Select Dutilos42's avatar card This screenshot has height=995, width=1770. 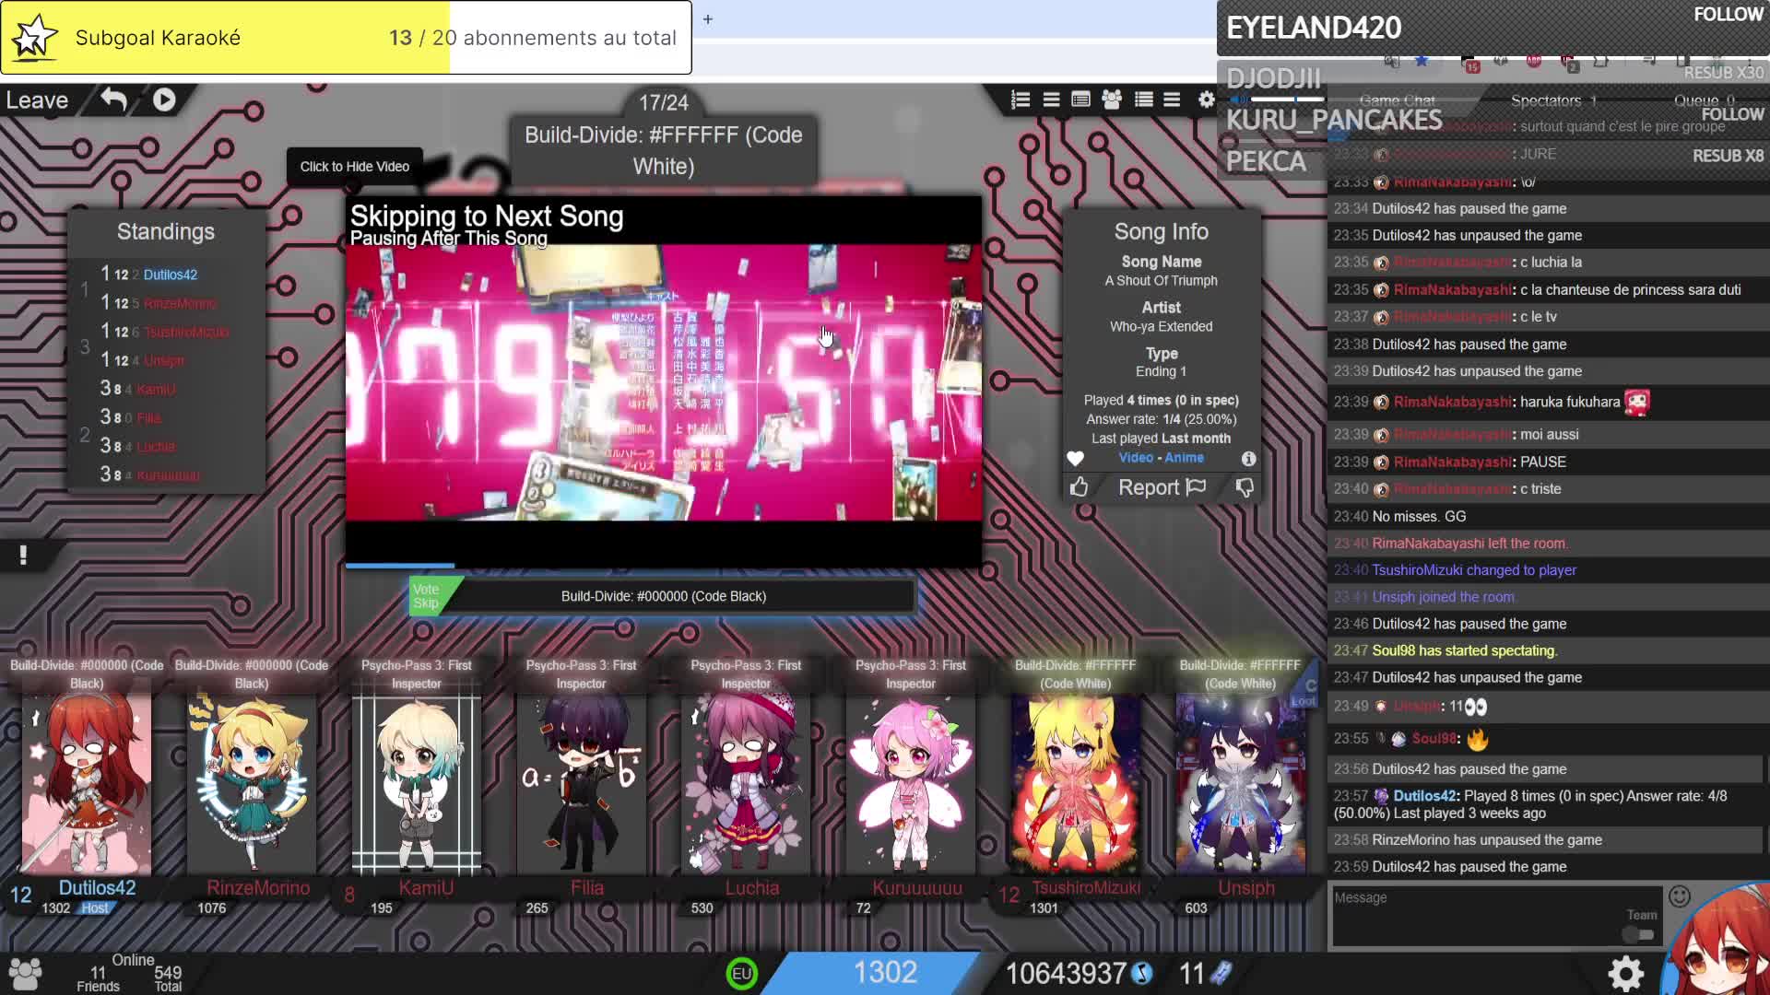pyautogui.click(x=87, y=783)
